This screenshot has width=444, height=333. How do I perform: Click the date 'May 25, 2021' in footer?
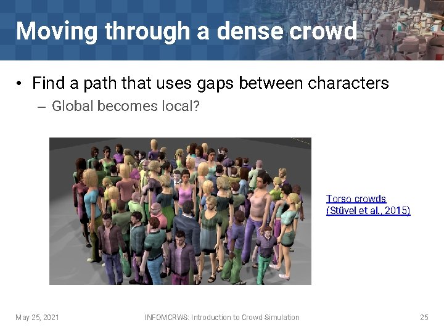click(38, 318)
